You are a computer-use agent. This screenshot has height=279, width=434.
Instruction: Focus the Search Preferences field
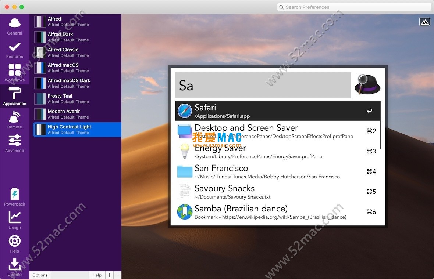(354, 7)
